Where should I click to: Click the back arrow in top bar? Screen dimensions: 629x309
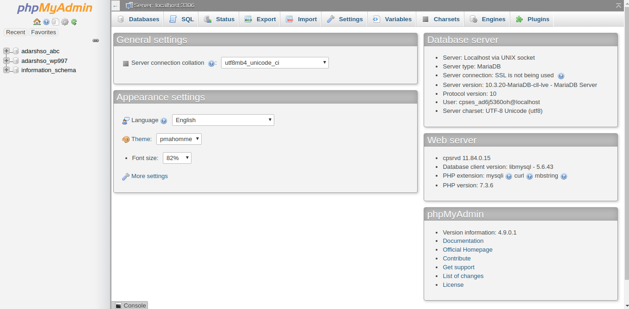[116, 6]
